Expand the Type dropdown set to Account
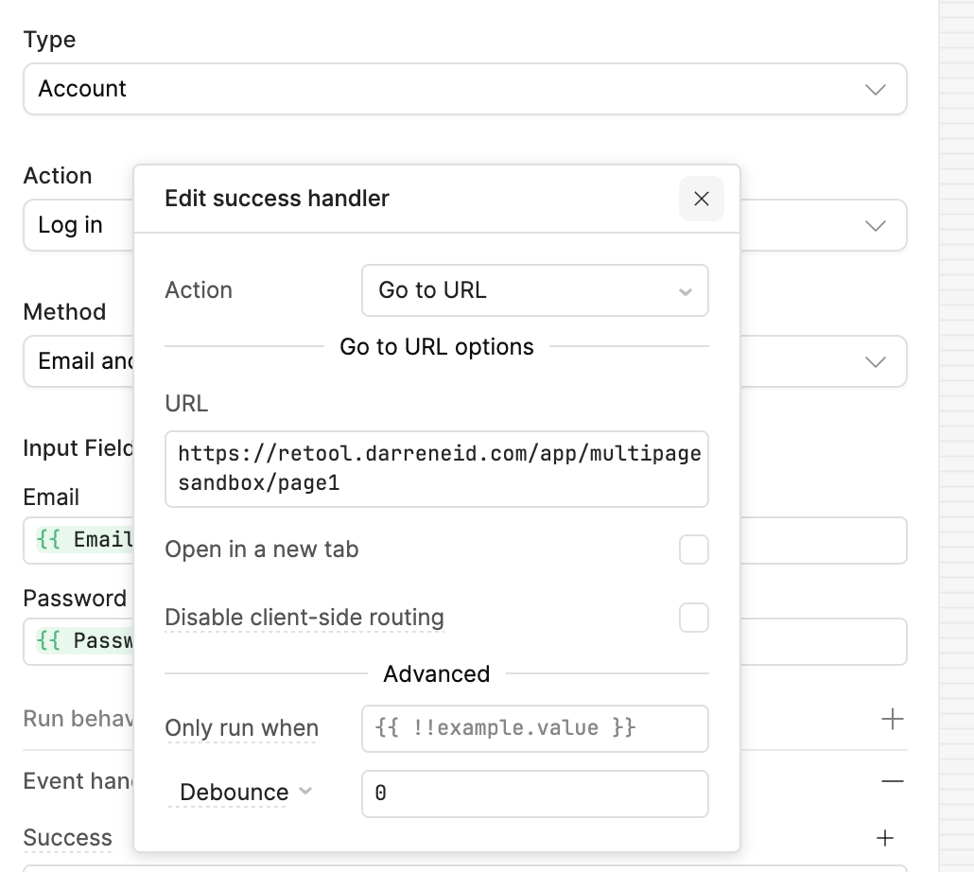This screenshot has width=974, height=872. pos(464,89)
